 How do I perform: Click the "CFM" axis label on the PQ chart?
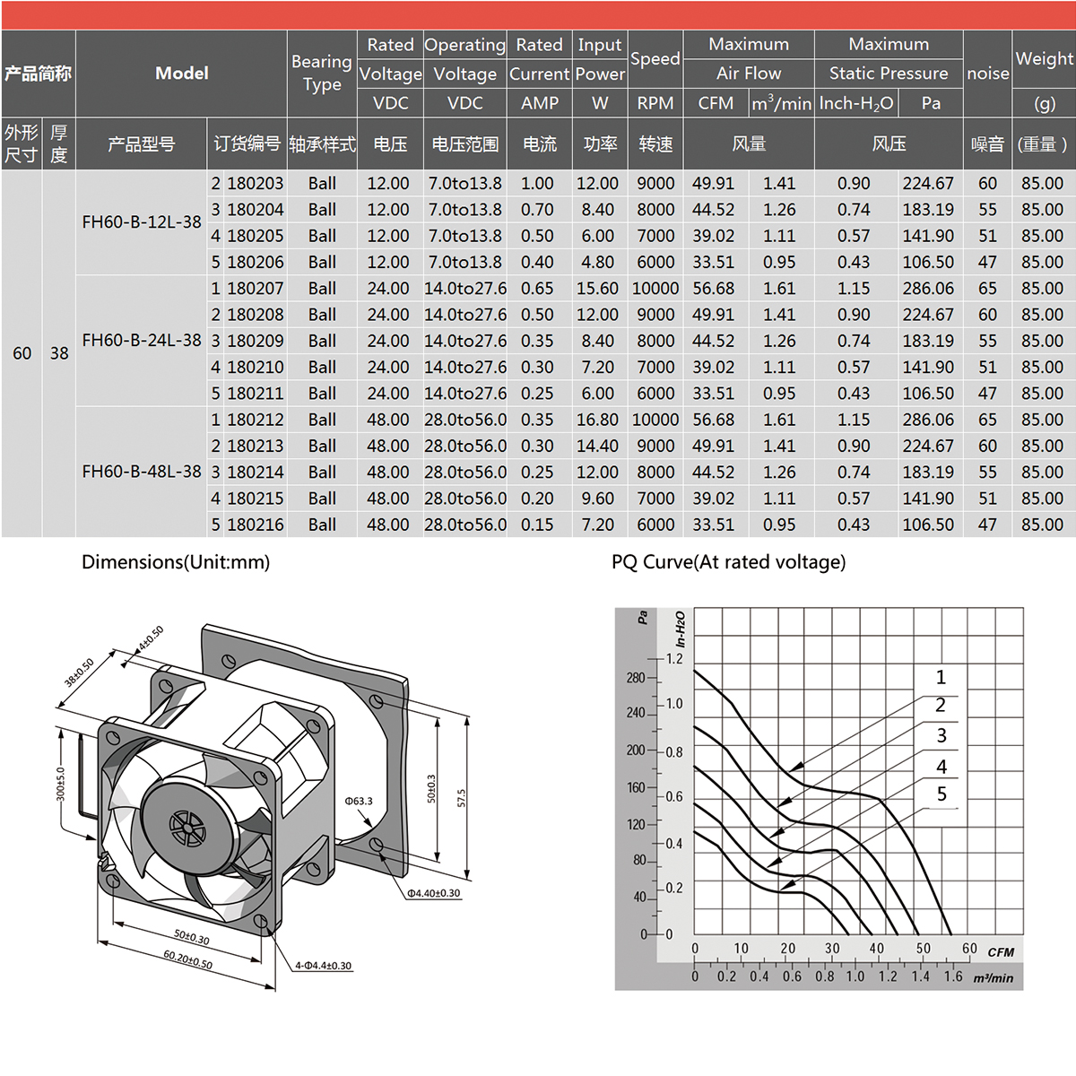[1001, 952]
